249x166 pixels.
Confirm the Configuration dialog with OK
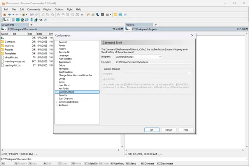pyautogui.click(x=152, y=130)
